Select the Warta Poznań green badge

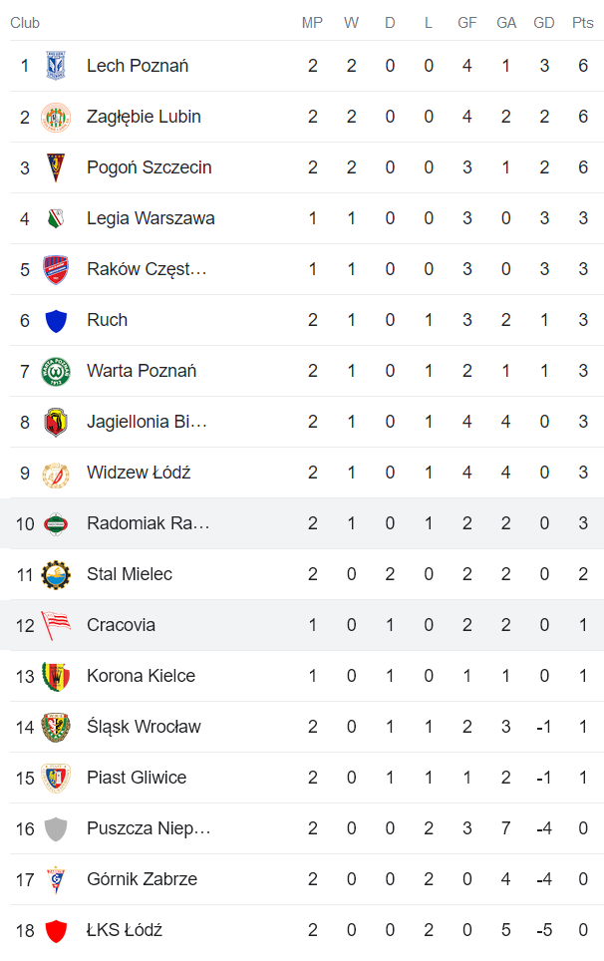point(57,371)
